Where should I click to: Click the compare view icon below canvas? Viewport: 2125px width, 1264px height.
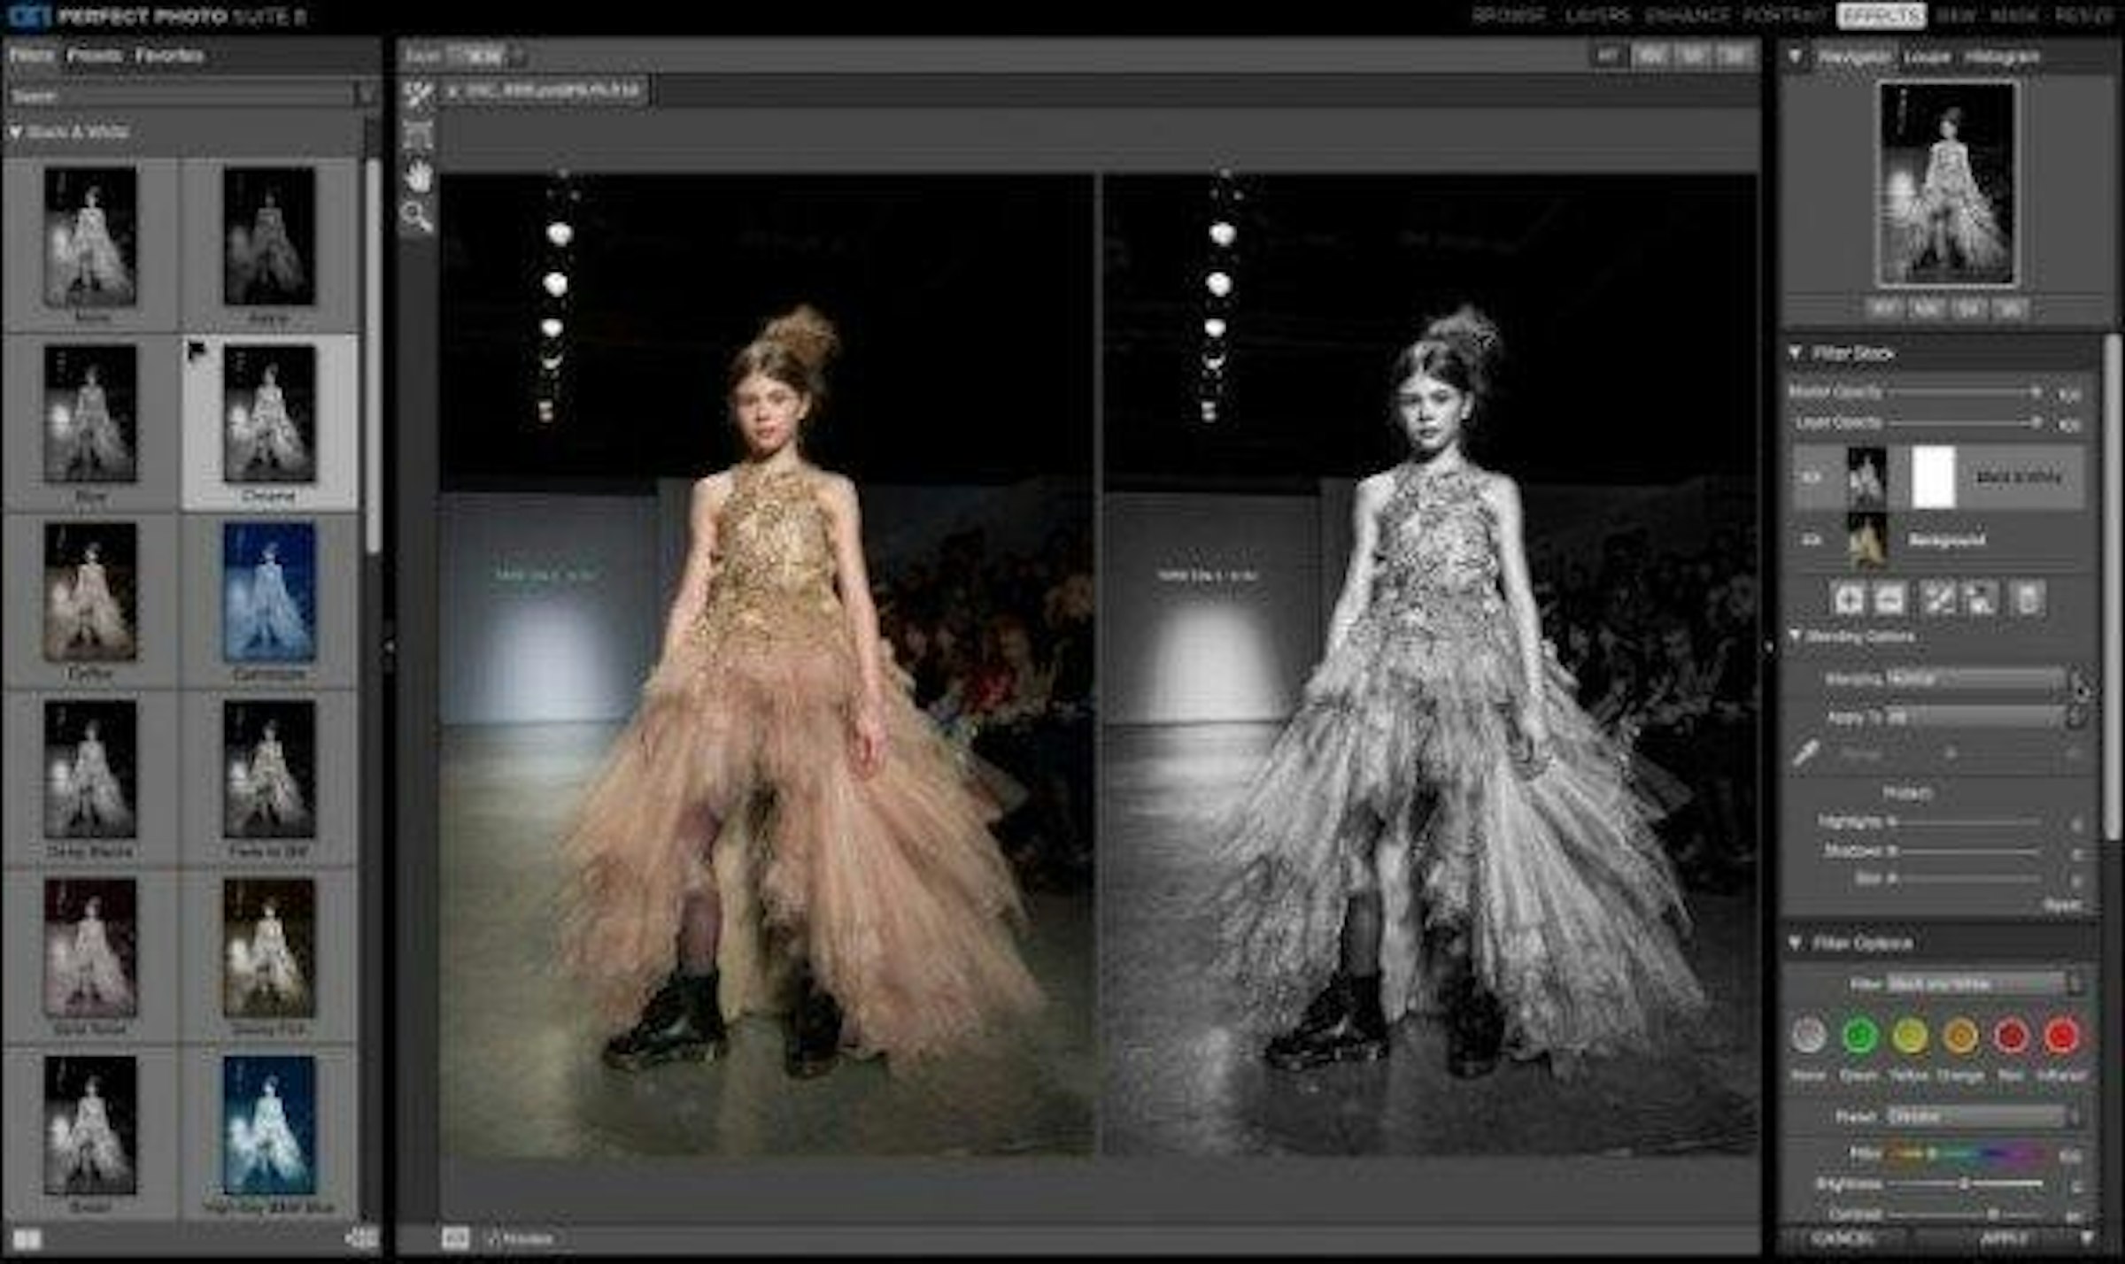point(455,1237)
